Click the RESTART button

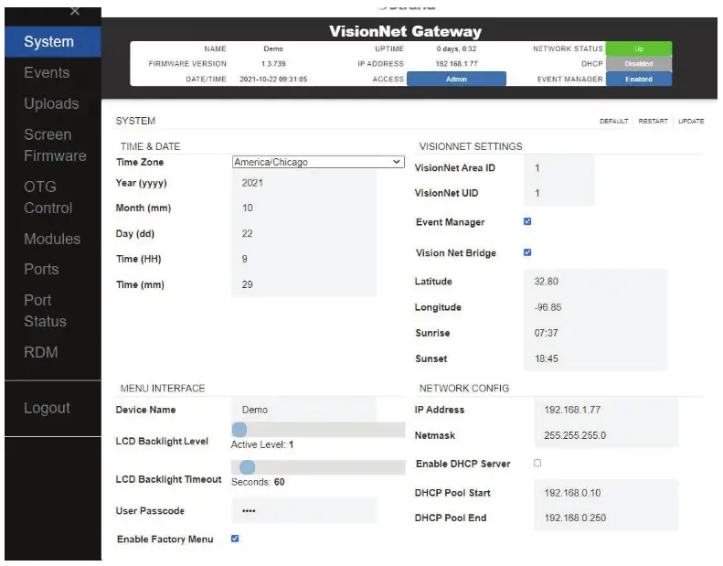653,121
